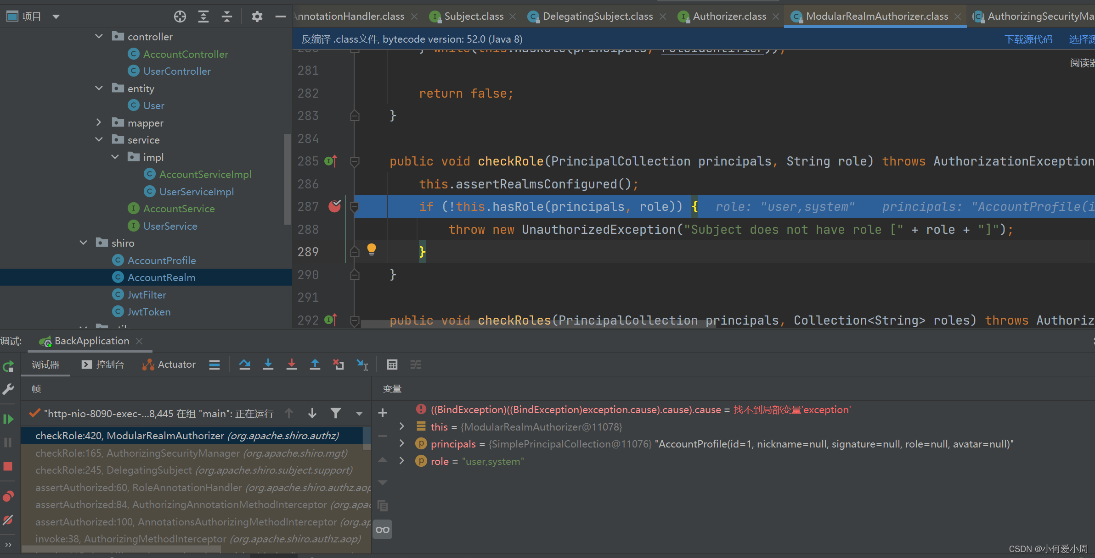
Task: Expand the mapper folder
Action: [x=99, y=122]
